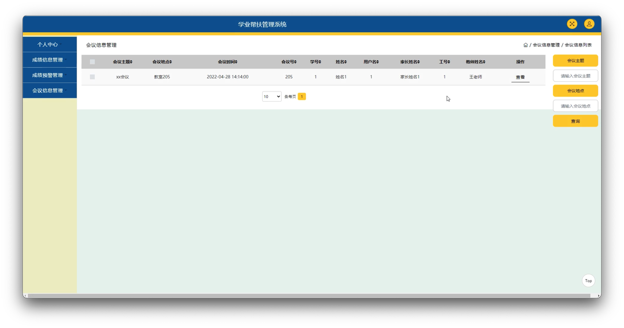Open 个人中心 in the sidebar
Viewport: 624px width, 328px height.
[x=50, y=44]
